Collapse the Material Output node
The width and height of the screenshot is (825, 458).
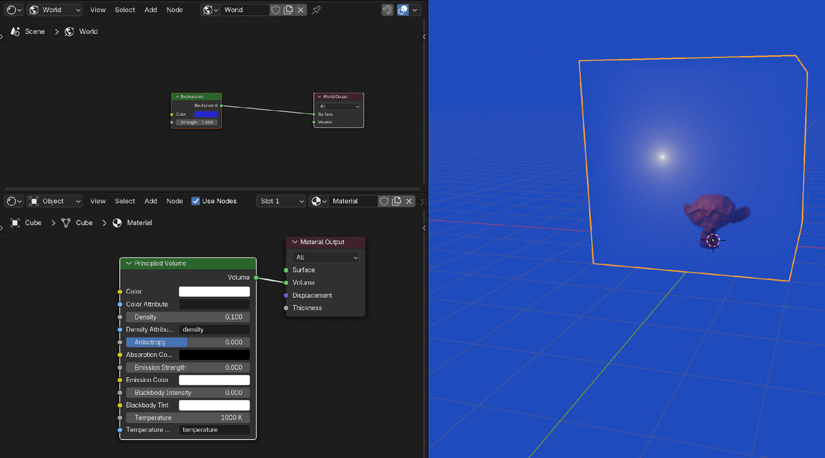[295, 242]
